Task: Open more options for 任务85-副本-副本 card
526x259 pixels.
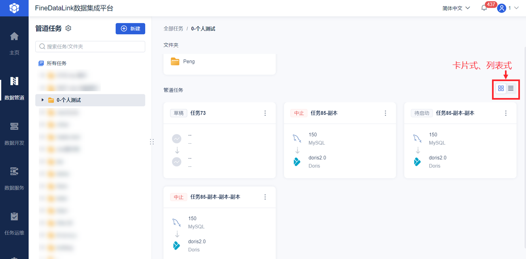Action: (506, 113)
